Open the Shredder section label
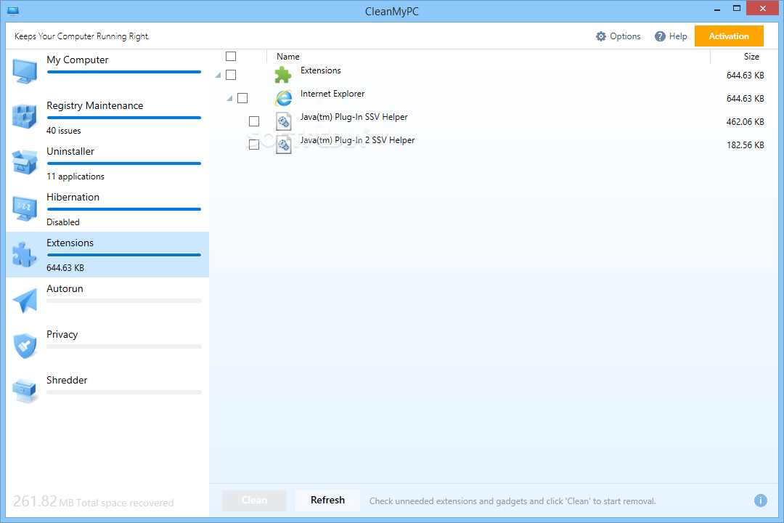The height and width of the screenshot is (523, 784). [67, 381]
